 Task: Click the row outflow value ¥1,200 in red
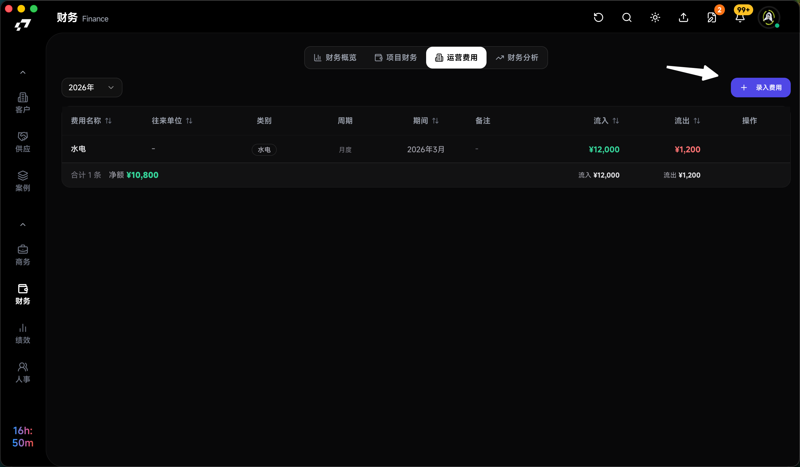click(687, 149)
